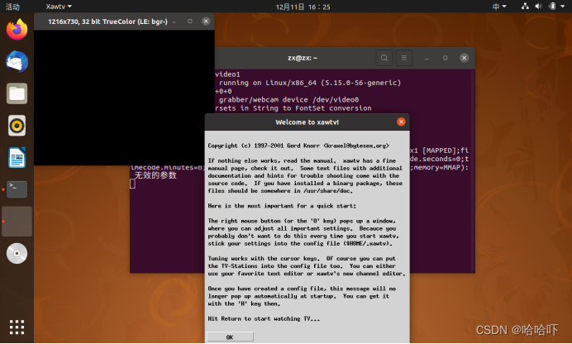Open the Xawtv application menu

(x=59, y=7)
